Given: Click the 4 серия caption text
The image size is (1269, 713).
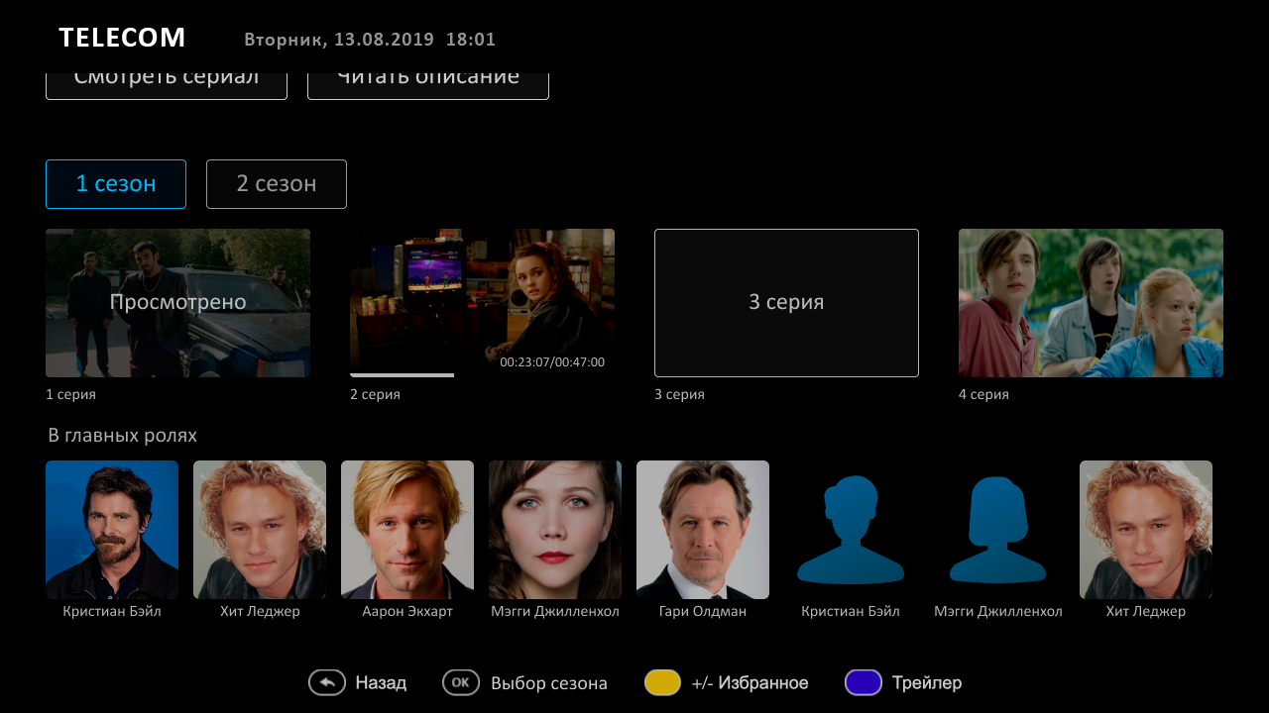Looking at the screenshot, I should 983,394.
